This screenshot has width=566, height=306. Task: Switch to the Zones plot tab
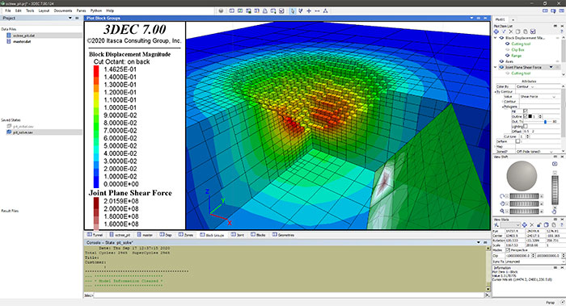pyautogui.click(x=186, y=235)
